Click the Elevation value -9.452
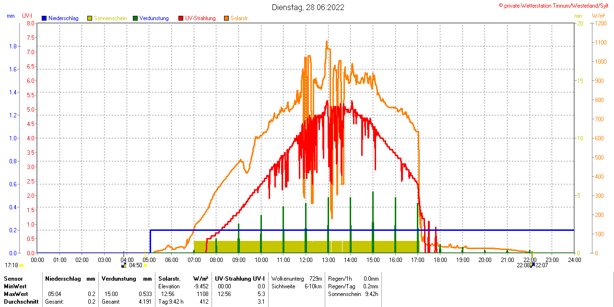Image resolution: width=614 pixels, height=307 pixels. click(201, 286)
